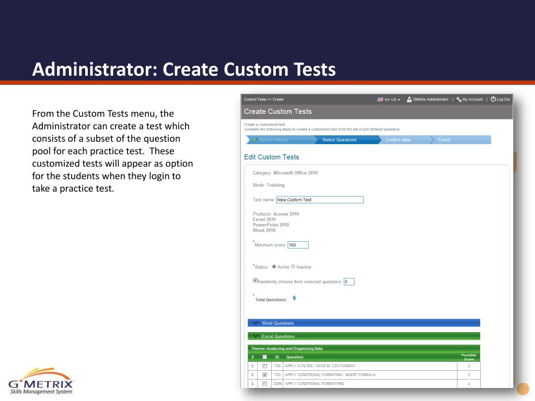
Task: Click the My Account wrench icon
Action: (459, 100)
